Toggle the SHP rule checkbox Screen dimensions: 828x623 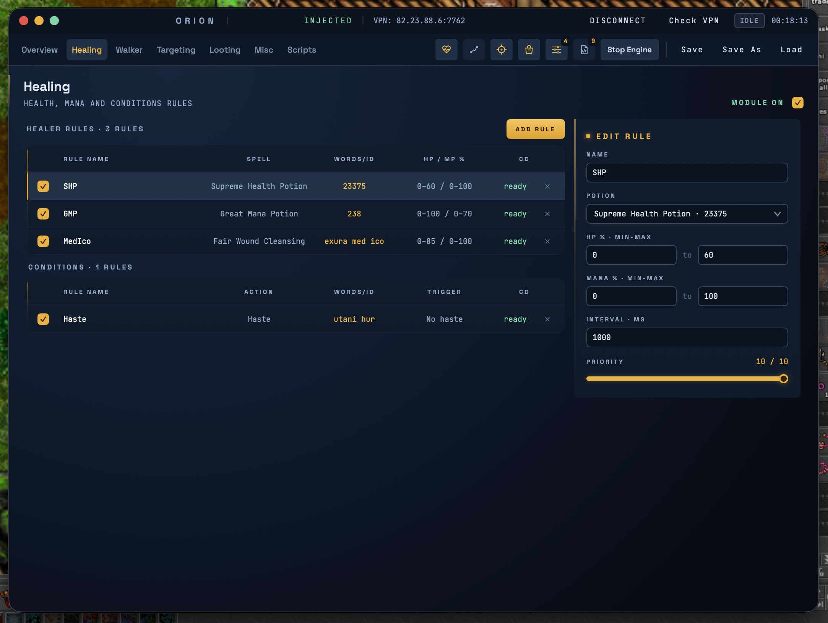point(43,186)
